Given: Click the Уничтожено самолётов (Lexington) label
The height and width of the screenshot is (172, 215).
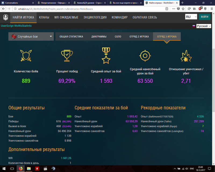Looking at the screenshot, I should (x=162, y=131).
